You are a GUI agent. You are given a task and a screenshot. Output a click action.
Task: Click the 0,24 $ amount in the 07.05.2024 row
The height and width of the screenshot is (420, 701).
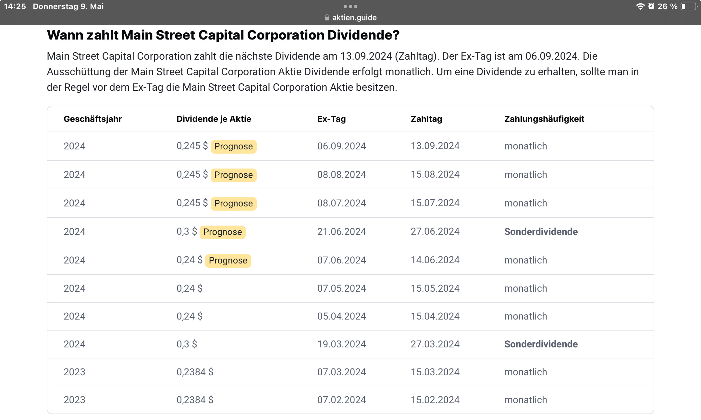(190, 288)
